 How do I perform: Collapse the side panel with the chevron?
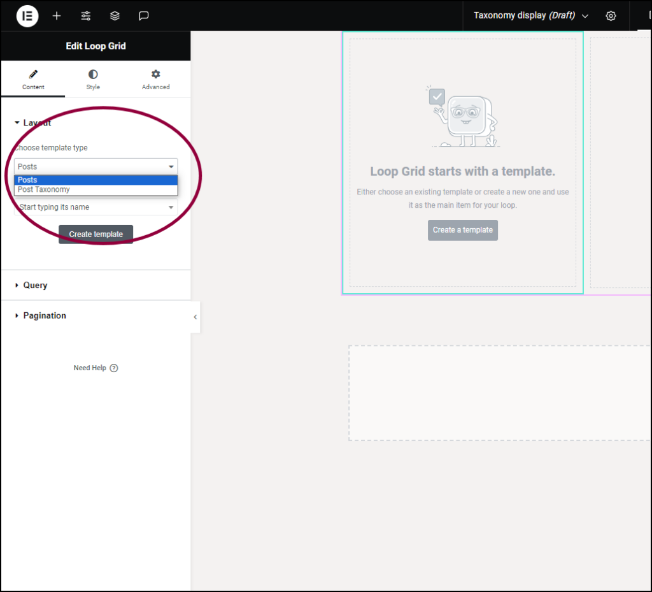pyautogui.click(x=195, y=317)
